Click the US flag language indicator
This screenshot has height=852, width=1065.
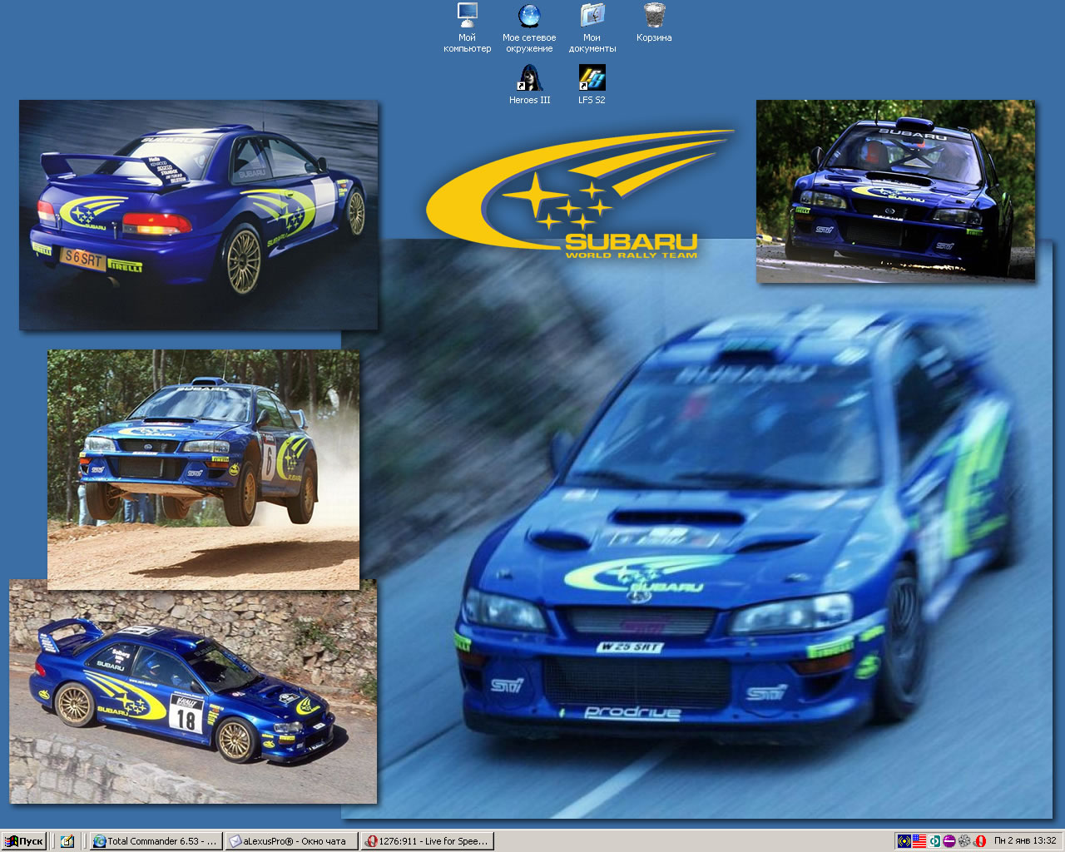click(x=919, y=841)
